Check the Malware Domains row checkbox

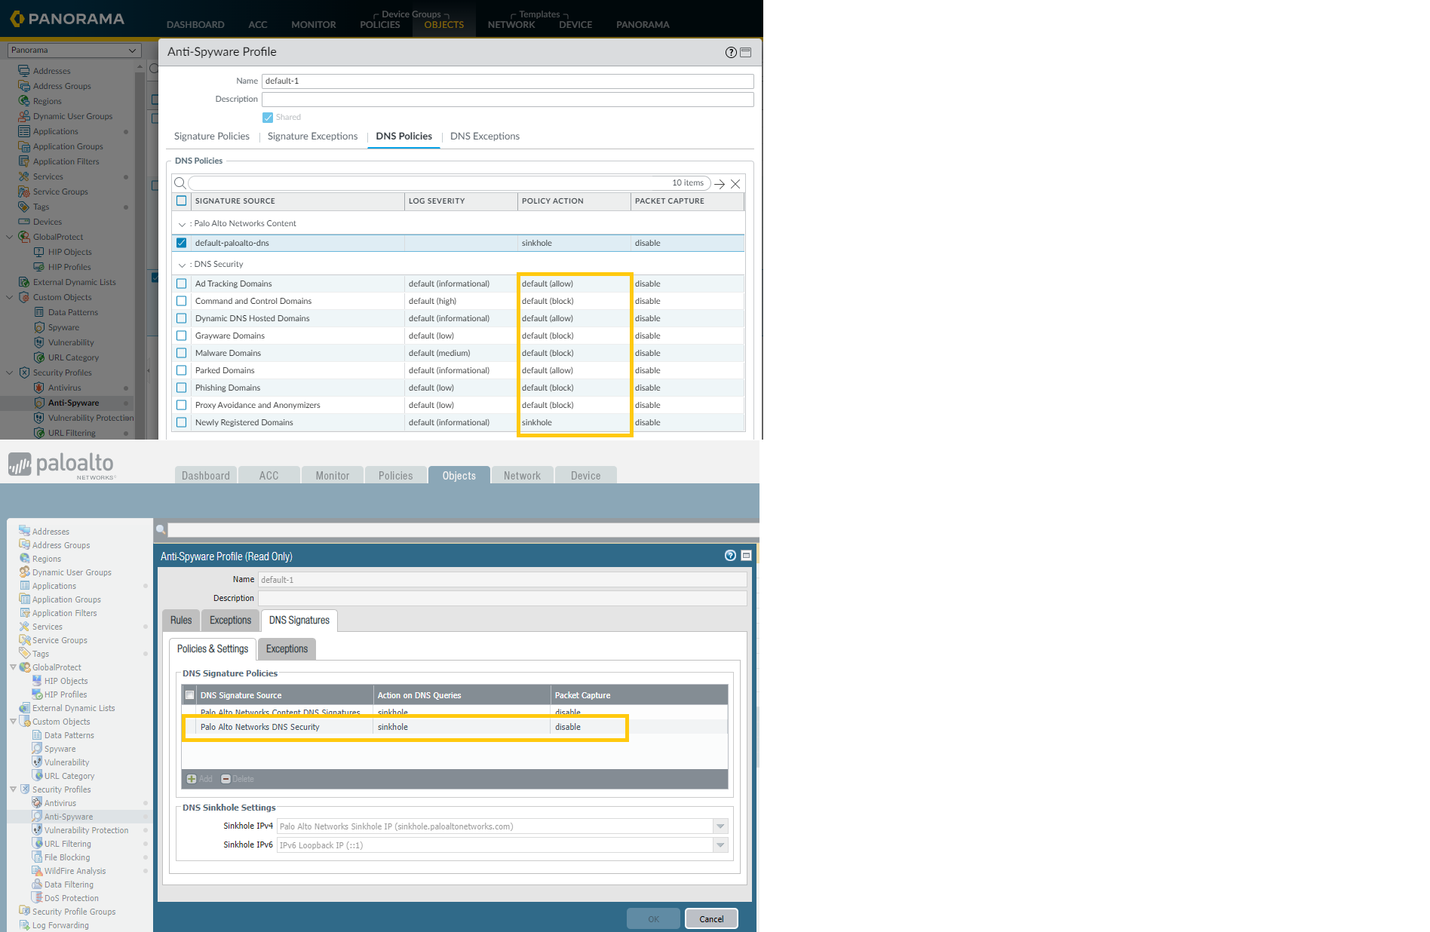(181, 353)
